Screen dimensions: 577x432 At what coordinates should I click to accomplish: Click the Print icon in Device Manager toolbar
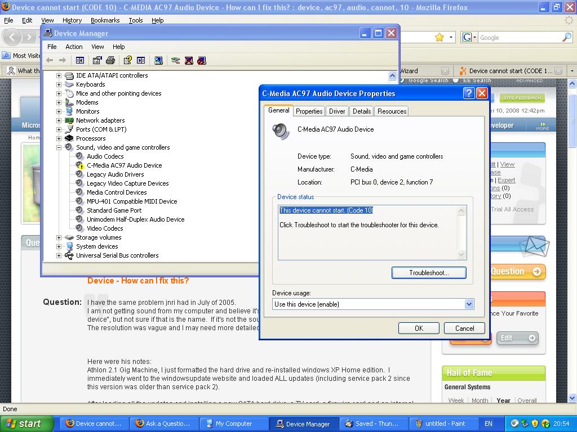click(x=110, y=60)
